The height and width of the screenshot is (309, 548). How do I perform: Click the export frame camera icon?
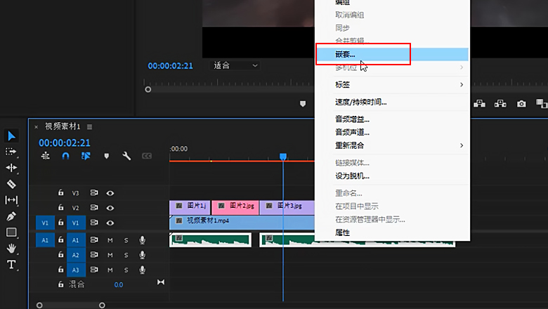point(521,104)
